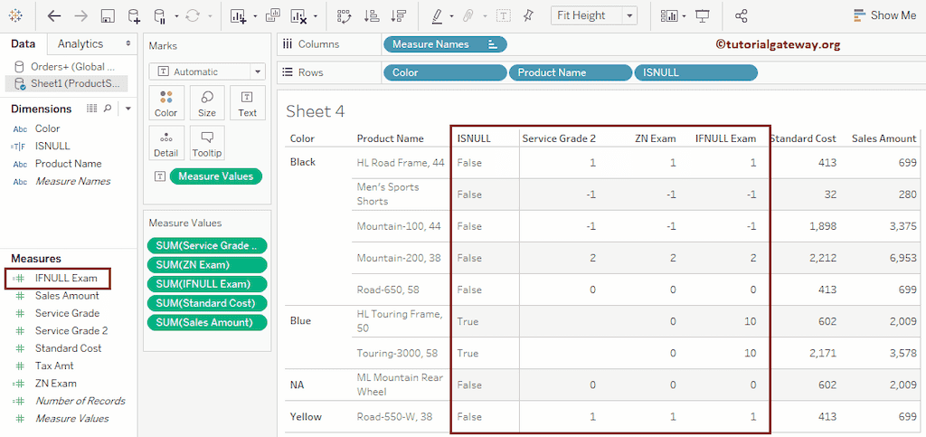Click the Standard Cost column header

(803, 138)
